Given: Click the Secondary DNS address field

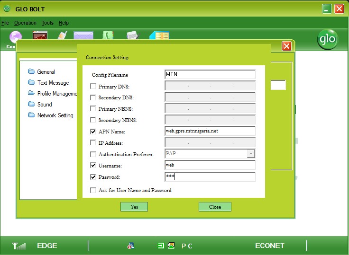Looking at the screenshot, I should (210, 97).
